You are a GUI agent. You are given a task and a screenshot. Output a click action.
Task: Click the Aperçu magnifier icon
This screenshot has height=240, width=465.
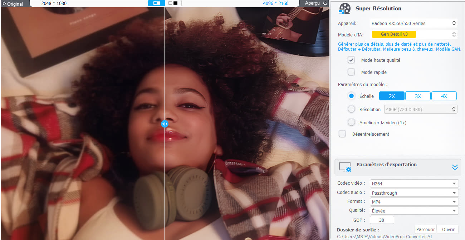click(325, 4)
